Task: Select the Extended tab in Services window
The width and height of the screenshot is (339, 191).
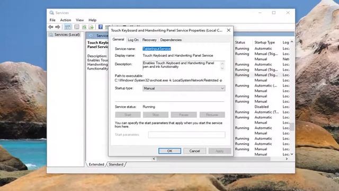Action: pos(96,164)
